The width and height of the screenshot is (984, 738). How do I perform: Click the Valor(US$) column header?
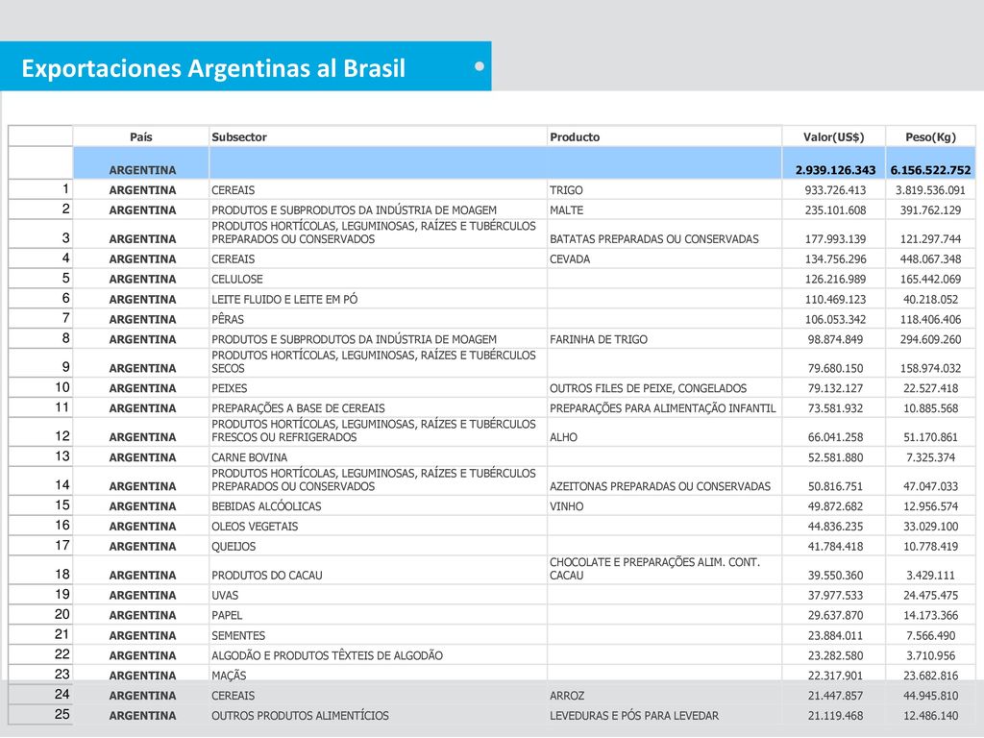coord(833,136)
